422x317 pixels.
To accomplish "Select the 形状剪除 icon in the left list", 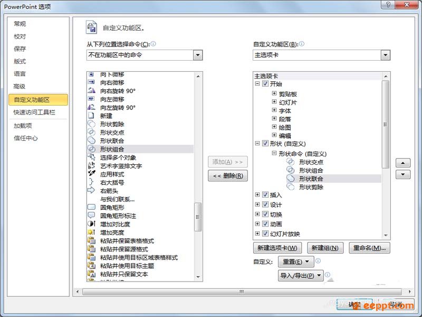I will (x=91, y=124).
